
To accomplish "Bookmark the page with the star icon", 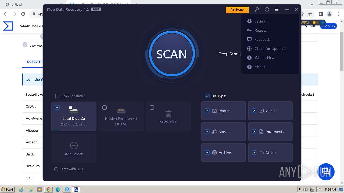I will point(310,14).
